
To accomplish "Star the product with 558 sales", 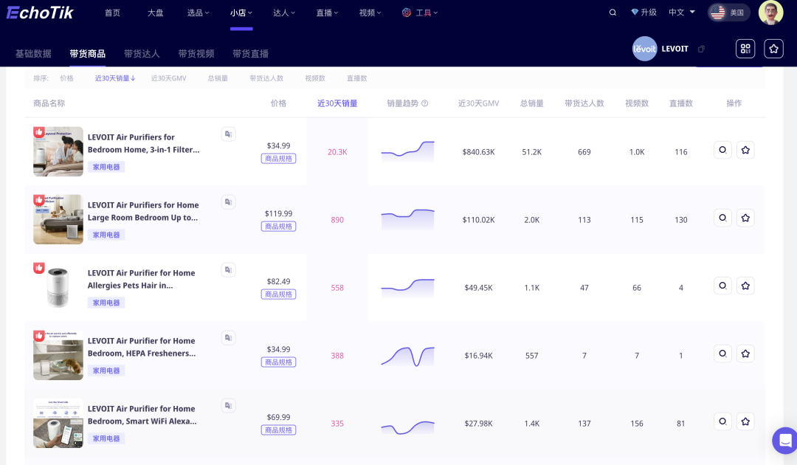I will point(745,286).
